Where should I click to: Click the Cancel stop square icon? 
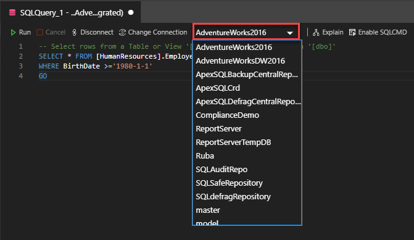pos(39,33)
